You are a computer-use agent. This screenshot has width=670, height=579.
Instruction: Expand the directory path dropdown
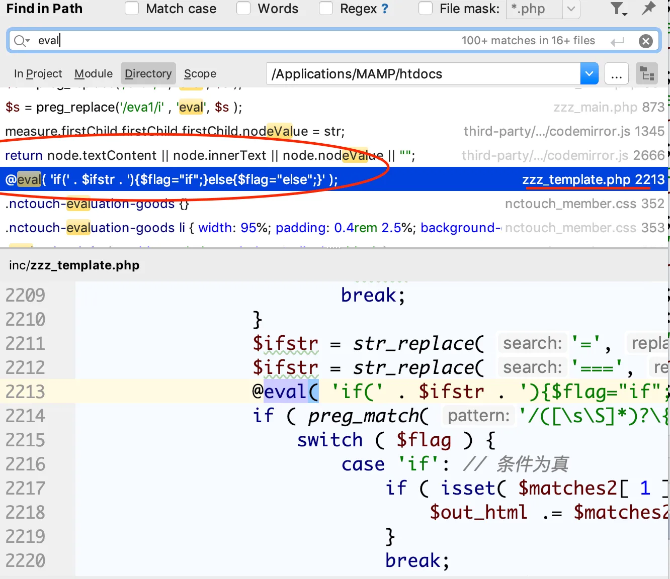(589, 74)
